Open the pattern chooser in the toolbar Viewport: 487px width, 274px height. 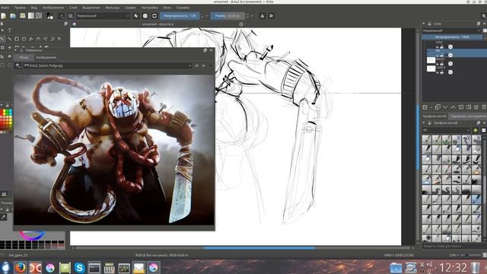coord(39,16)
